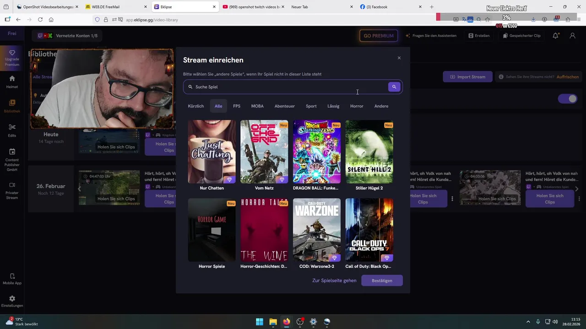
Task: Switch to the FPS category tab
Action: click(237, 106)
